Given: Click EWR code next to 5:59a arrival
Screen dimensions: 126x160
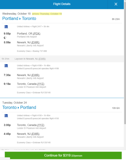Looking at the screenshot, I should (x=35, y=42).
